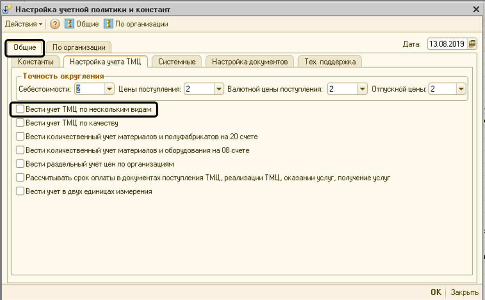The height and width of the screenshot is (300, 485).
Task: Switch to the По организации tab
Action: coord(78,47)
